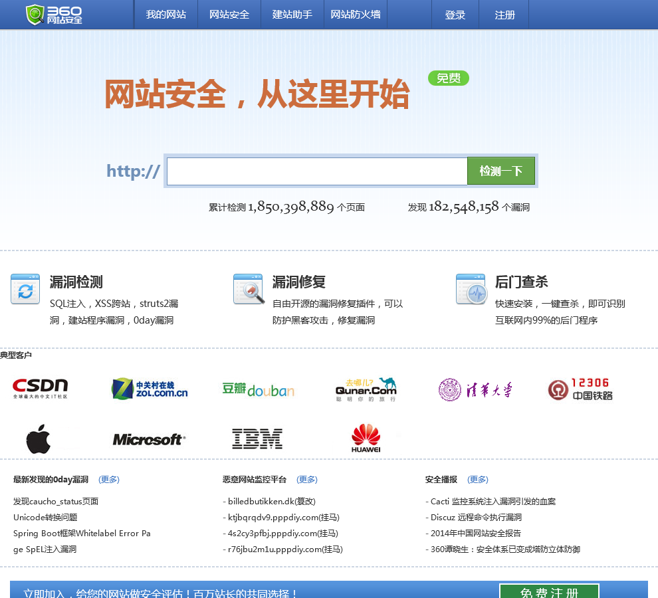The image size is (658, 598).
Task: Go to the 注册 register page
Action: click(x=504, y=15)
